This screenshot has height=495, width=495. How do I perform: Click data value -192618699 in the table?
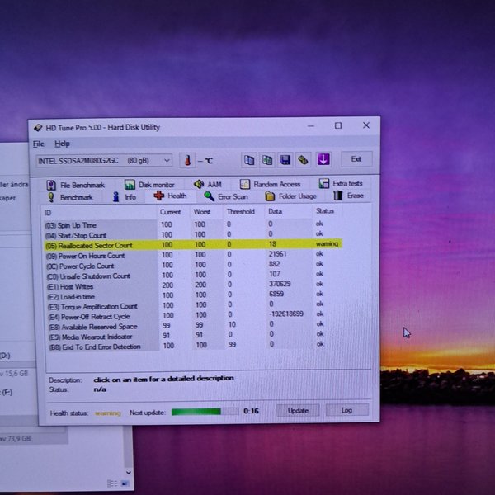286,313
